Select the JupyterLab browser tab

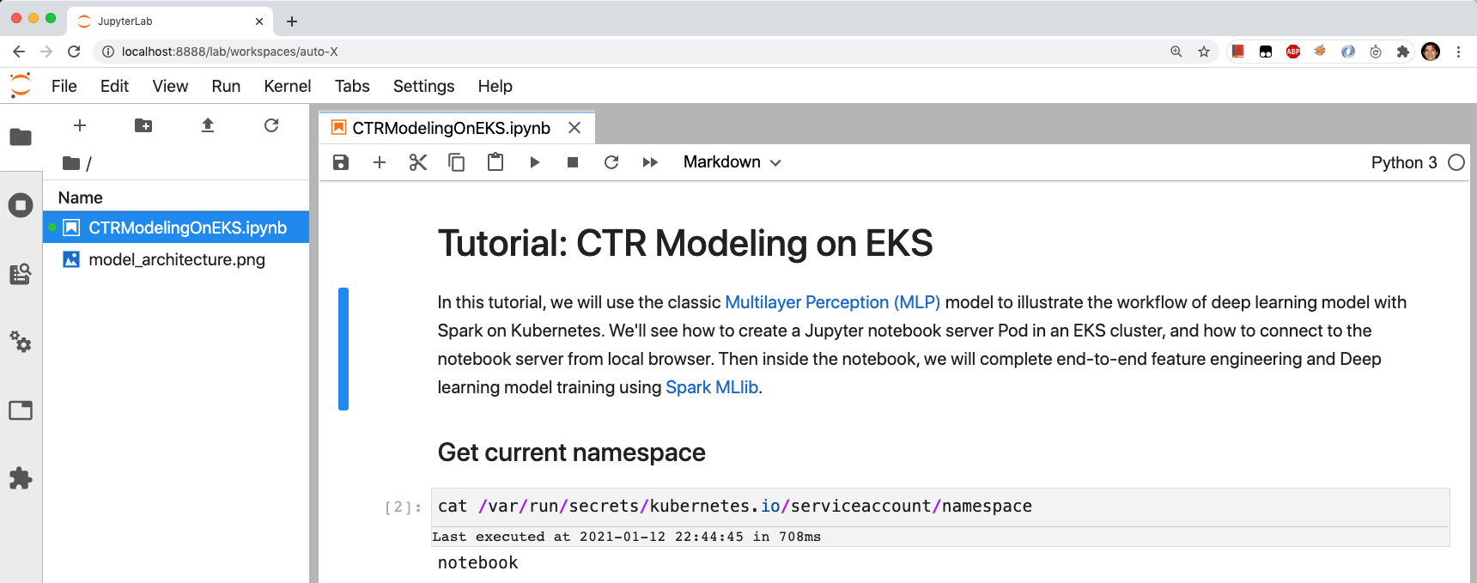(x=170, y=21)
